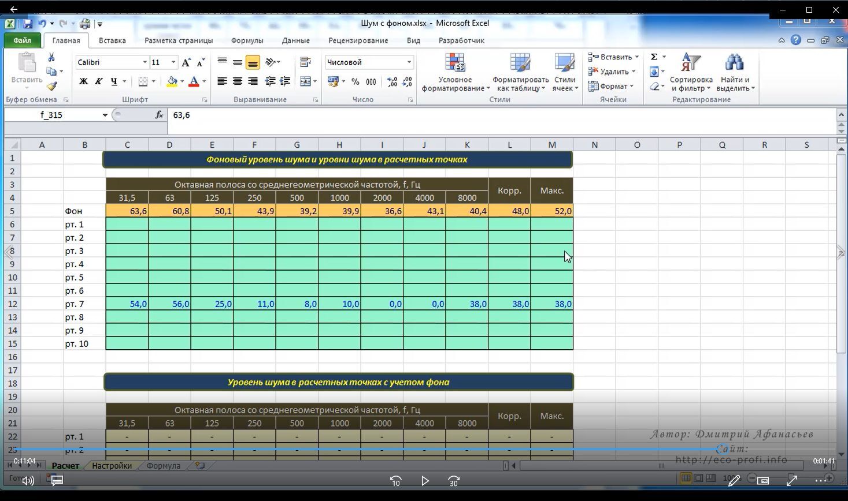Switch to the Формулы ribbon tab
Image resolution: width=848 pixels, height=501 pixels.
[x=247, y=40]
